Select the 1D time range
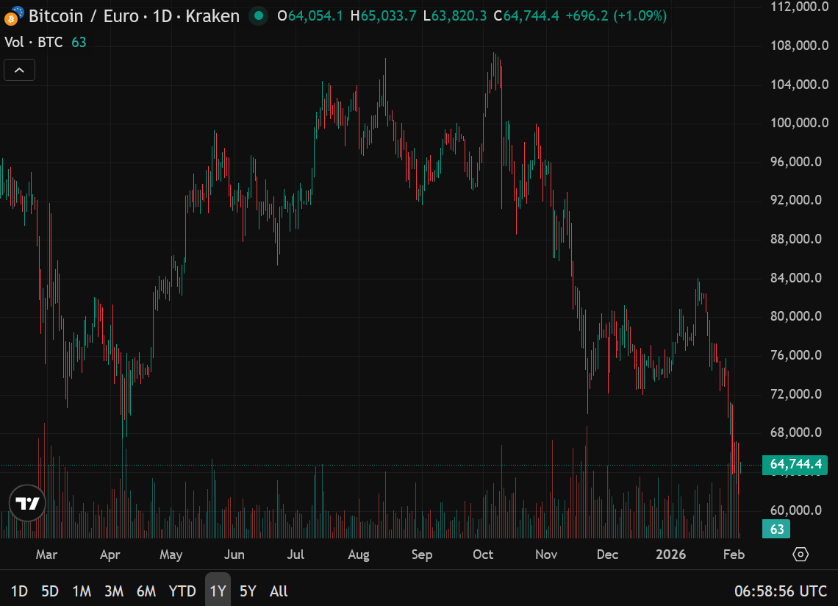Screen dimensions: 838x606 (x=19, y=591)
